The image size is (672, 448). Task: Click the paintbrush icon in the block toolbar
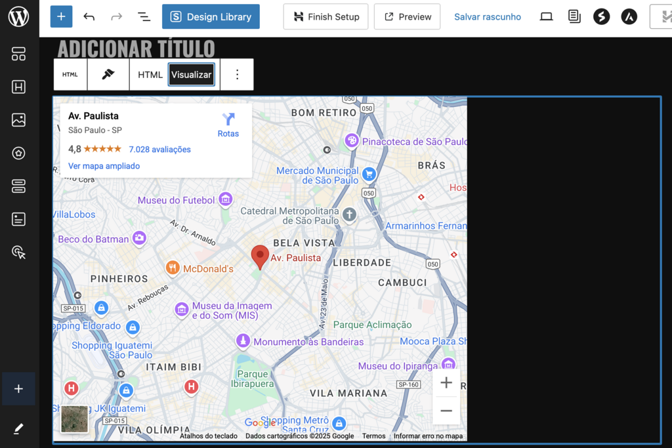(108, 74)
